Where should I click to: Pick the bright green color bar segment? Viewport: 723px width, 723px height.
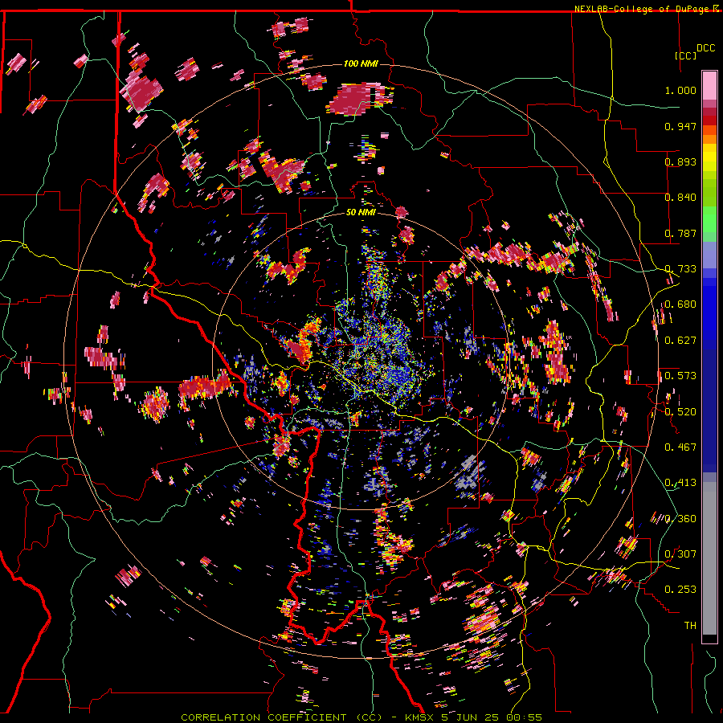click(x=709, y=219)
